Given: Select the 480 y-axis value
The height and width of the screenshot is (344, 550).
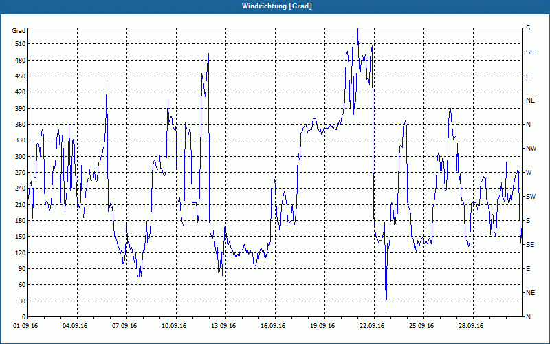Looking at the screenshot, I should [x=20, y=61].
